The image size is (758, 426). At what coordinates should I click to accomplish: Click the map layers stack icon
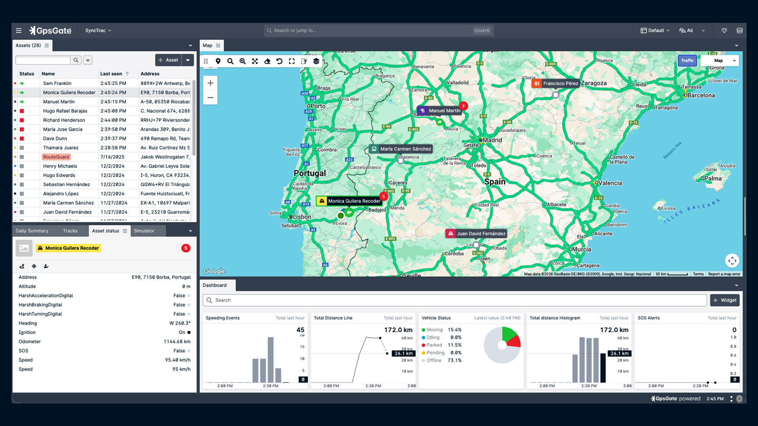click(316, 61)
